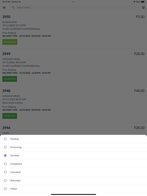
Task: Tap the Wi-Fi status icon
Action: [x=134, y=2]
